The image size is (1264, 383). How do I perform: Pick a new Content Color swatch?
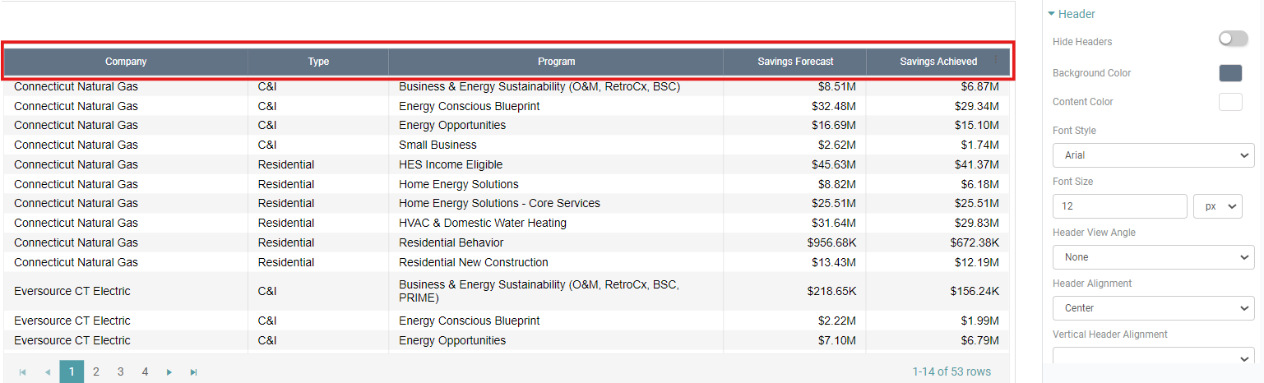(x=1229, y=102)
